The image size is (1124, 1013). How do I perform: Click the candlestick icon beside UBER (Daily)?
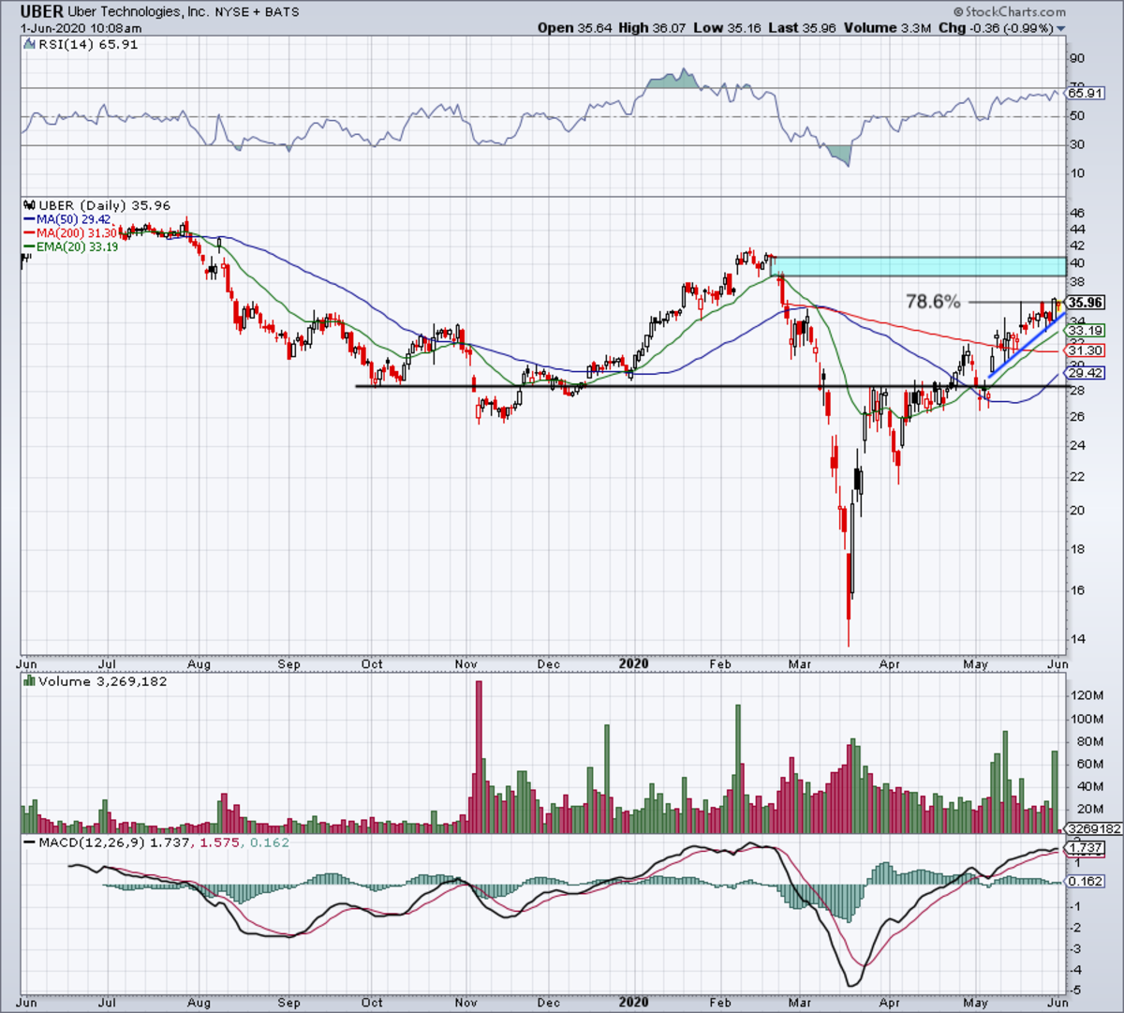[x=27, y=205]
